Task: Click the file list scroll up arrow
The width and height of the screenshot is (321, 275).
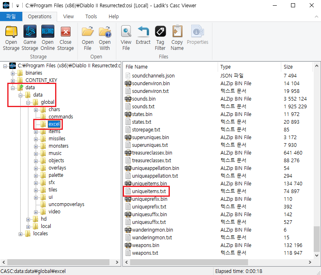Action: 317,66
